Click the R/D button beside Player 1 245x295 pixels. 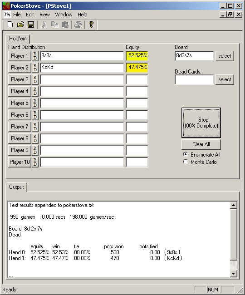pos(35,56)
